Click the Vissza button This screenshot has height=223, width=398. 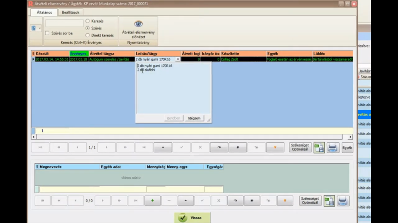tap(192, 218)
